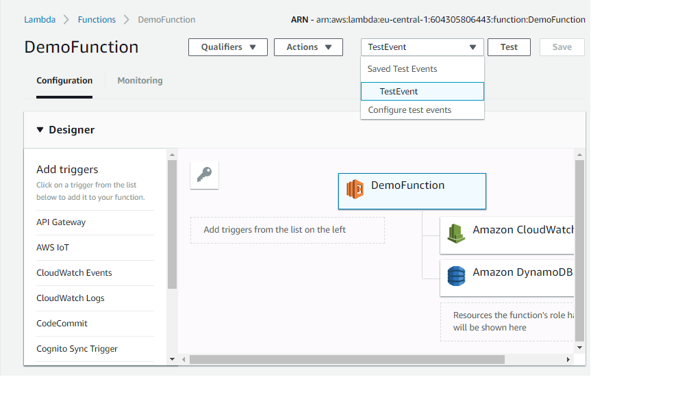
Task: Open the Qualifiers dropdown
Action: pyautogui.click(x=228, y=47)
